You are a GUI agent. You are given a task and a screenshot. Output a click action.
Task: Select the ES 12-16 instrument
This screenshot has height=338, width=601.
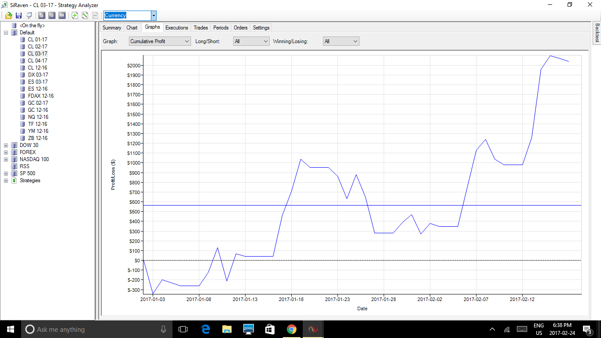38,89
